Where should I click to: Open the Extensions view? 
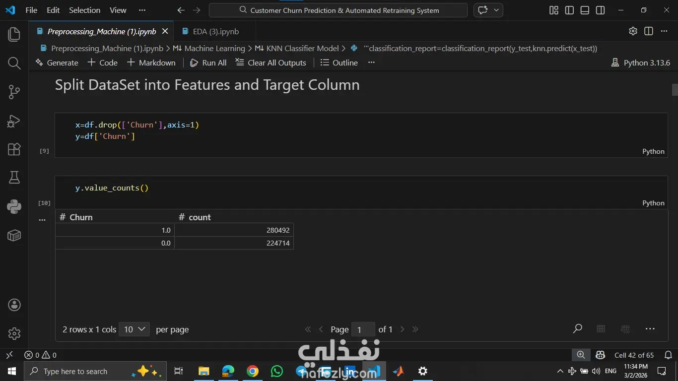14,149
